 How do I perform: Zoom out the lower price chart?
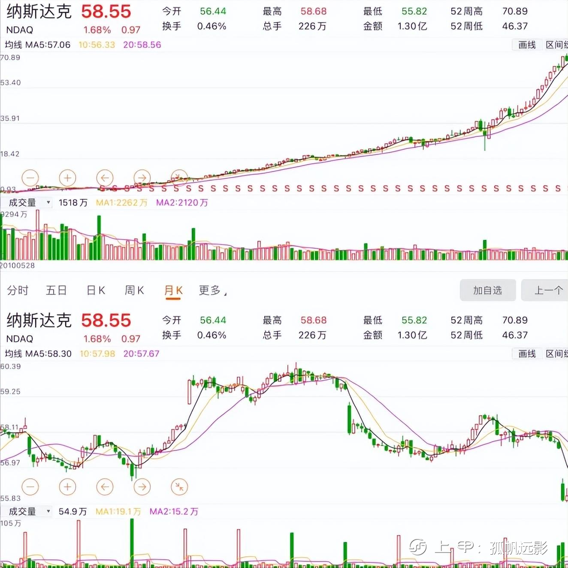30,486
